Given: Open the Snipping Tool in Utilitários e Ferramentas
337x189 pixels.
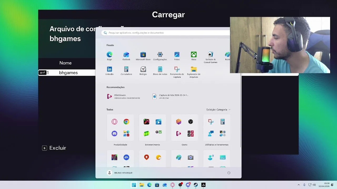Looking at the screenshot, I should pos(211,122).
